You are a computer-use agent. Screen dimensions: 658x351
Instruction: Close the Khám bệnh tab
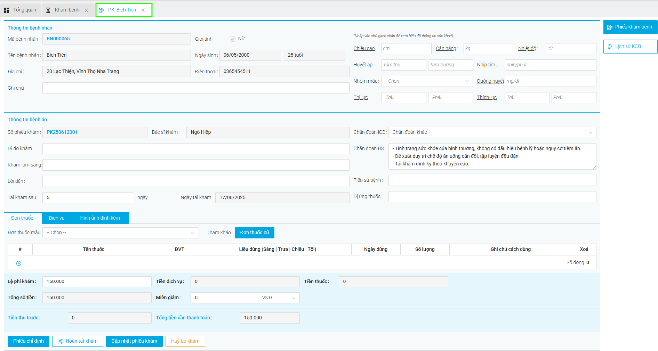pyautogui.click(x=86, y=10)
